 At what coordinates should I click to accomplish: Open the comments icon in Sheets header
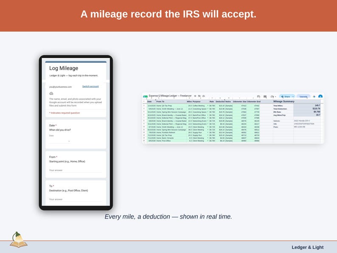[265, 97]
